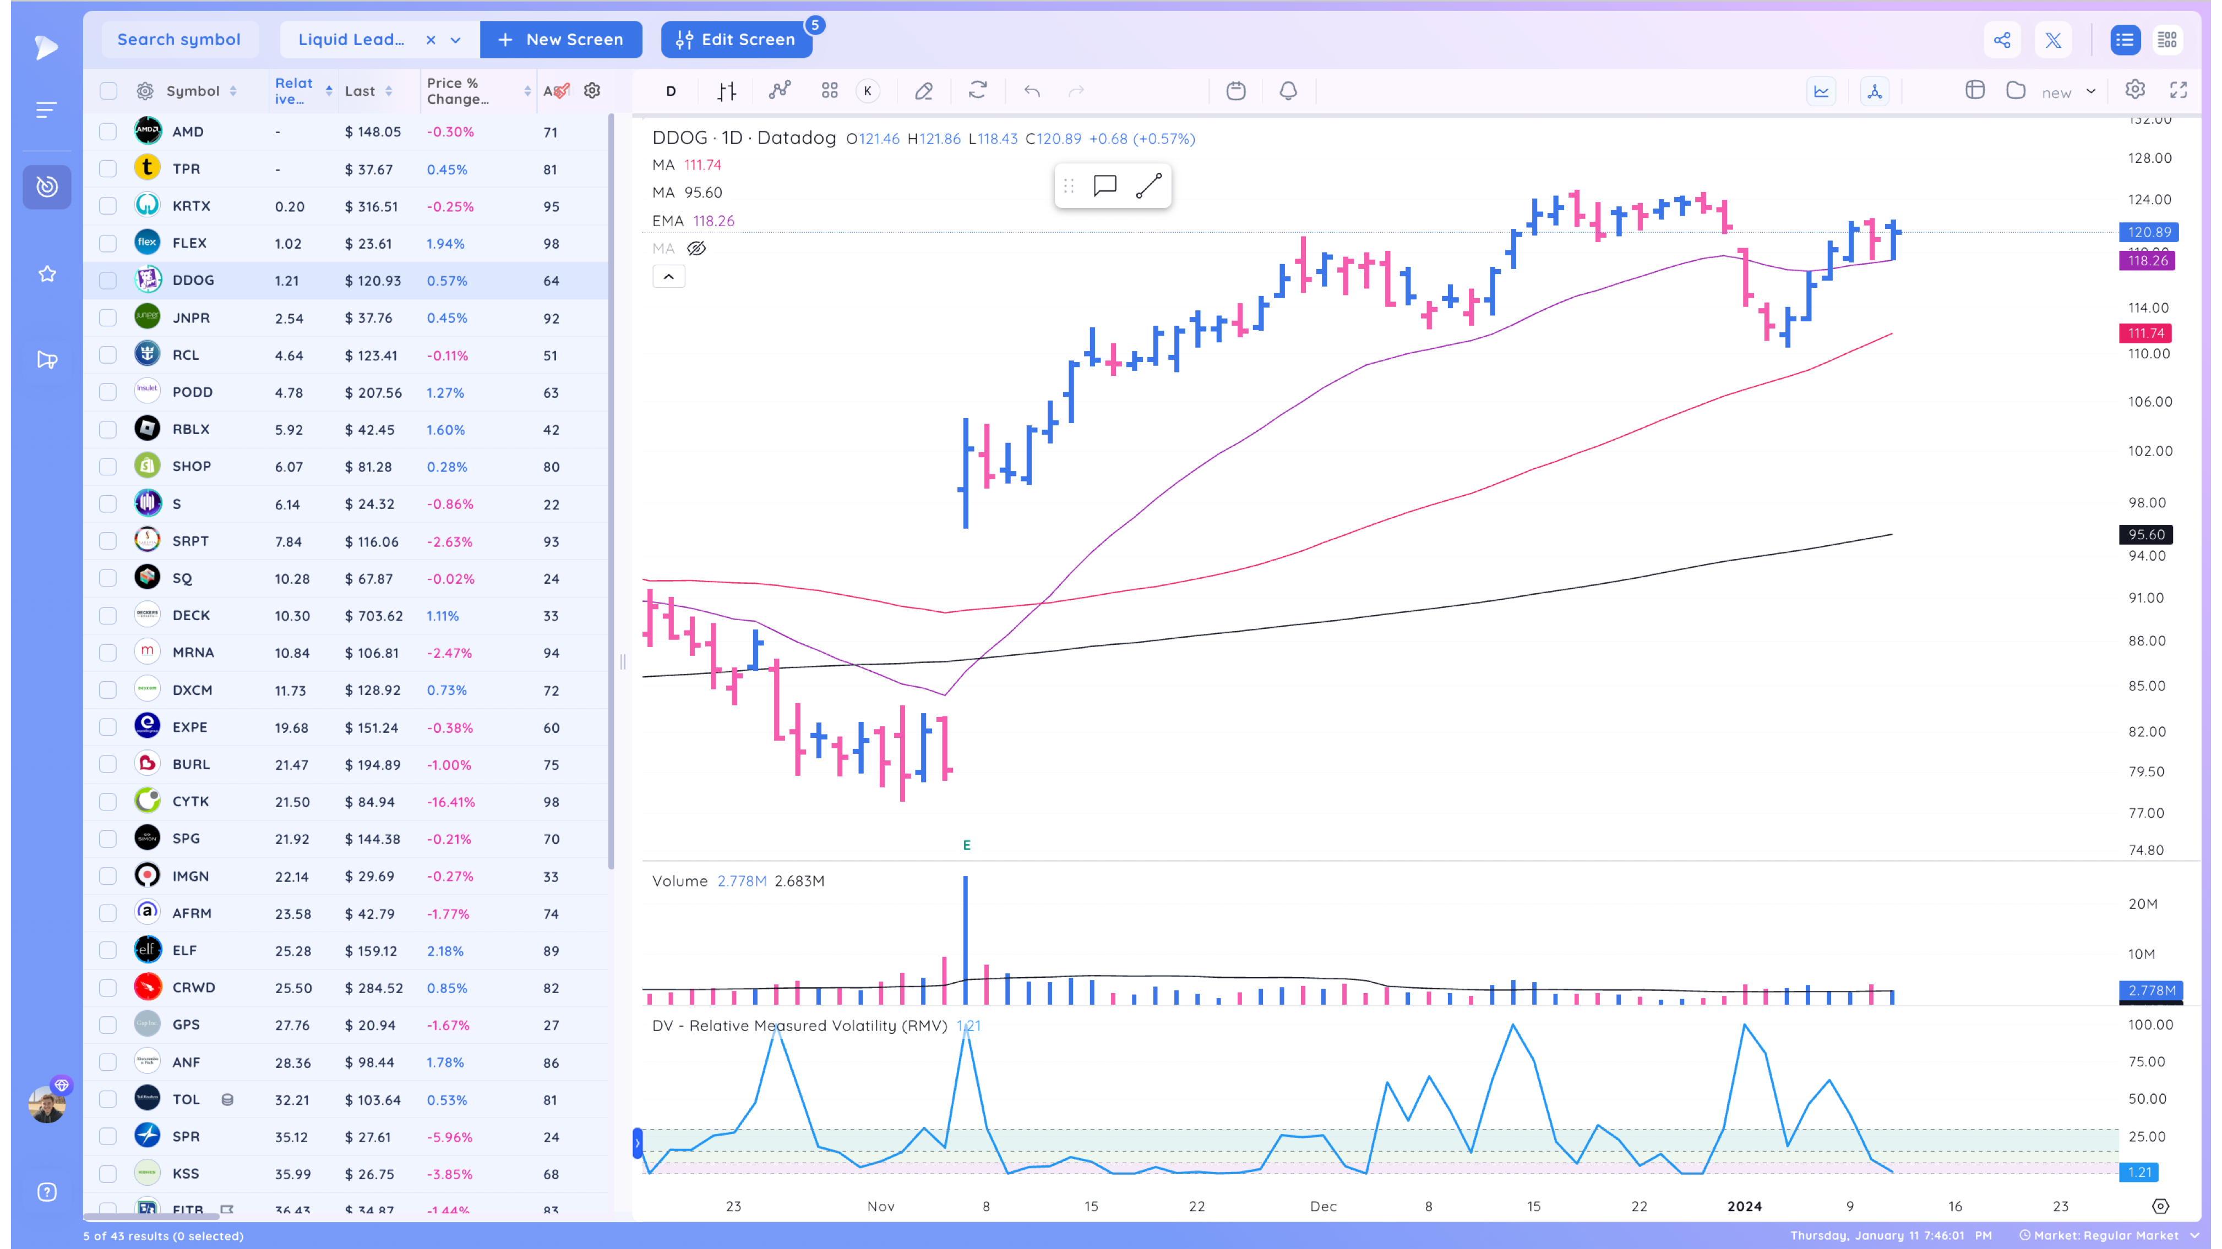Sort by Price % Change column
The height and width of the screenshot is (1249, 2222).
[x=479, y=90]
